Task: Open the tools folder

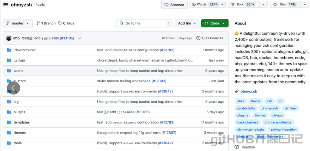Action: tap(18, 143)
